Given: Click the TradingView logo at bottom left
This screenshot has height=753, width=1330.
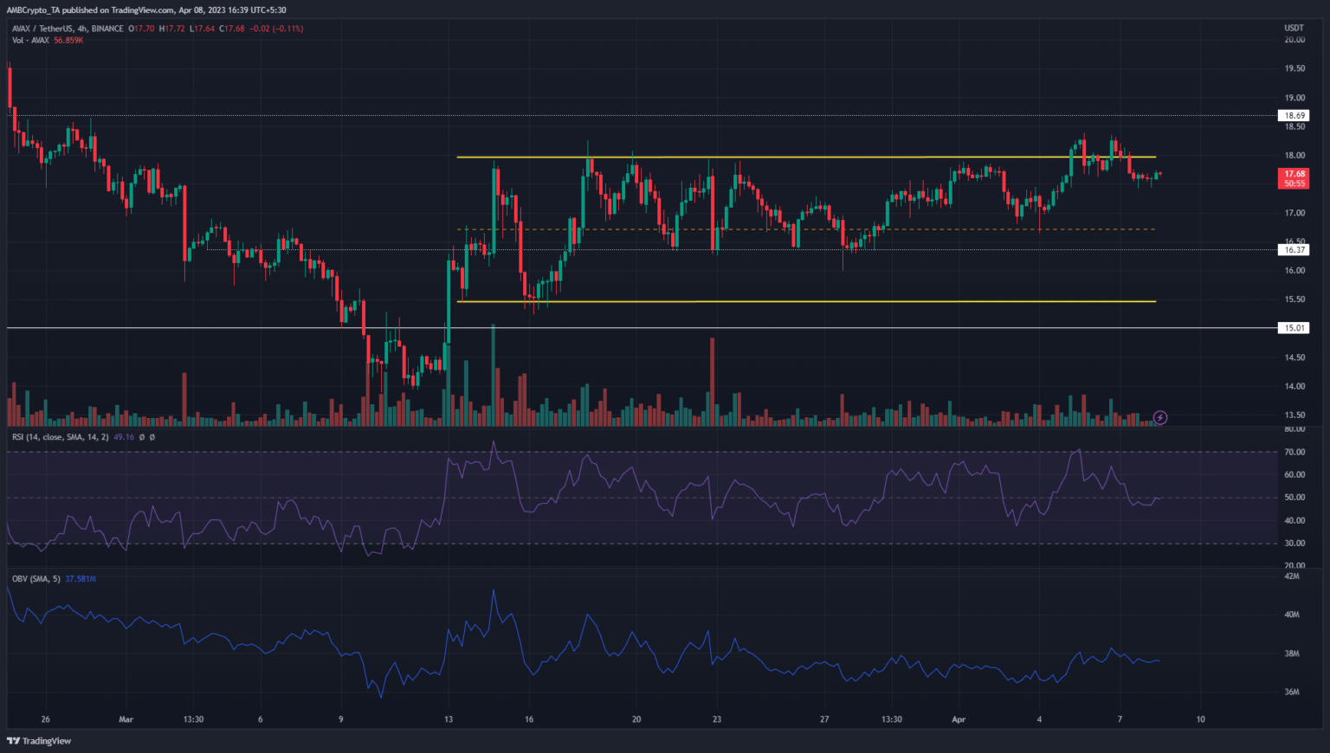Looking at the screenshot, I should pyautogui.click(x=39, y=741).
